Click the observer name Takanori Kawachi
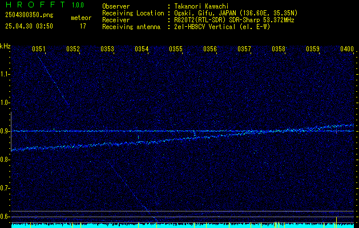The height and width of the screenshot is (228, 359). pyautogui.click(x=201, y=6)
